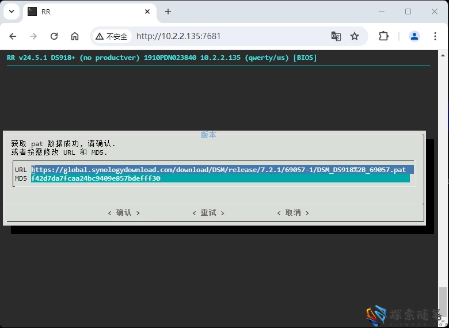This screenshot has height=328, width=449.
Task: Reload the RR page
Action: [54, 36]
